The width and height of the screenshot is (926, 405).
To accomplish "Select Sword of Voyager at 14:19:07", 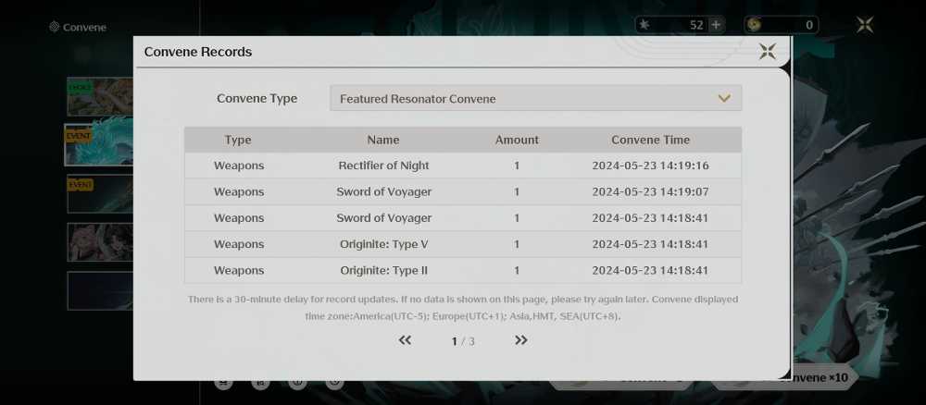I will [x=463, y=191].
